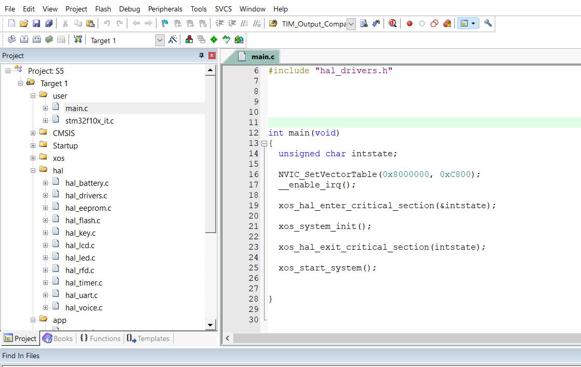Switch to the Templates tab
Image resolution: width=581 pixels, height=367 pixels.
point(148,338)
